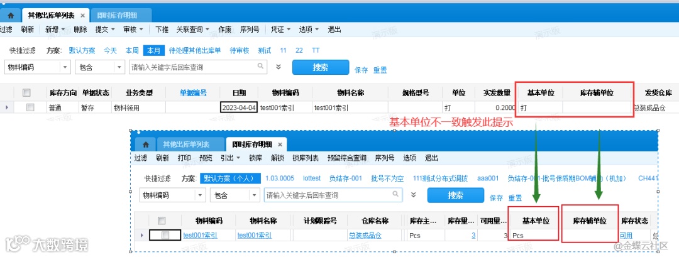Click 作废 toolbar item
Viewport: 679px width, 257px height.
(x=224, y=30)
